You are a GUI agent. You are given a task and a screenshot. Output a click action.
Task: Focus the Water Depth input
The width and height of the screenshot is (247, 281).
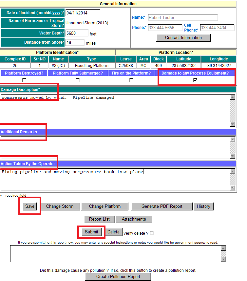pos(77,33)
